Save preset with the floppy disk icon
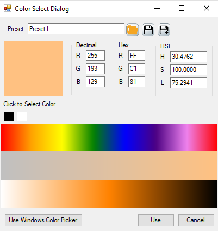218x231 pixels. coord(148,29)
